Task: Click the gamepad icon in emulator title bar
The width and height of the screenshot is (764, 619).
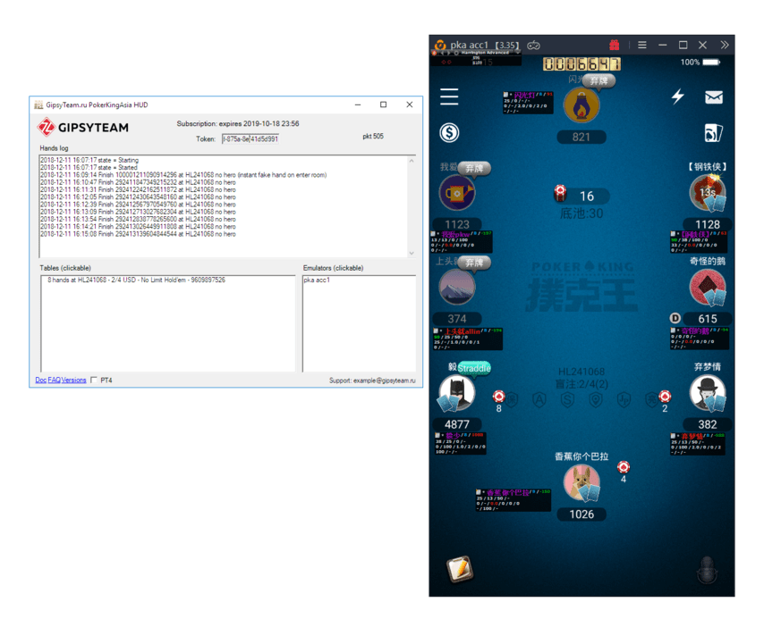Action: click(533, 46)
